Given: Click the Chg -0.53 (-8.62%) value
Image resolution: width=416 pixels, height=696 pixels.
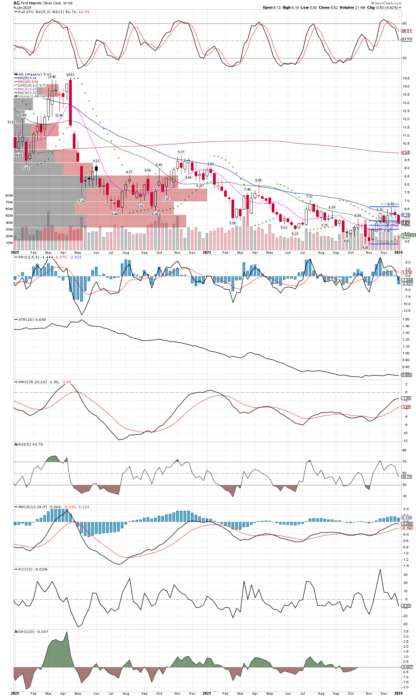Looking at the screenshot, I should pyautogui.click(x=382, y=7).
